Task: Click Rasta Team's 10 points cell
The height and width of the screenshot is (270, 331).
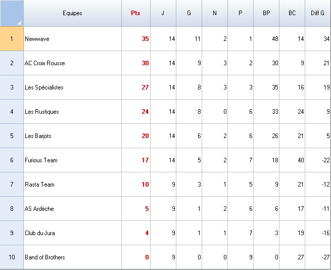Action: (x=136, y=185)
